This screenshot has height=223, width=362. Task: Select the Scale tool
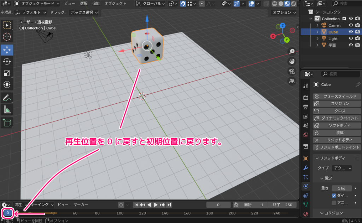click(7, 73)
